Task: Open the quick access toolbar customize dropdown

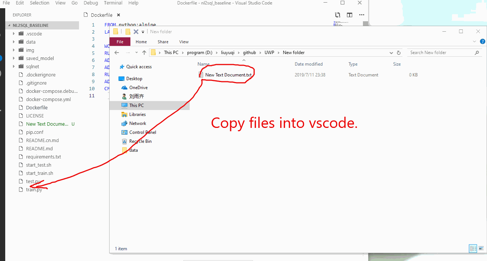Action: coord(143,31)
